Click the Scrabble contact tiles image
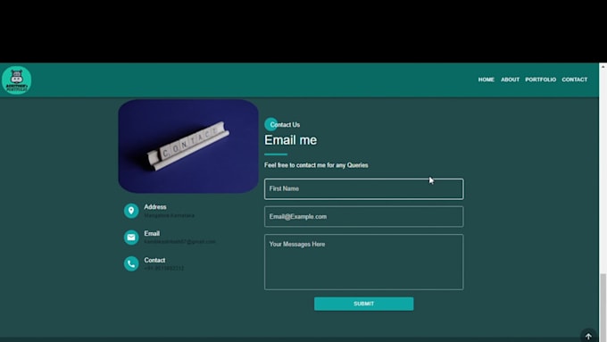Viewport: 607px width, 342px height. point(188,146)
